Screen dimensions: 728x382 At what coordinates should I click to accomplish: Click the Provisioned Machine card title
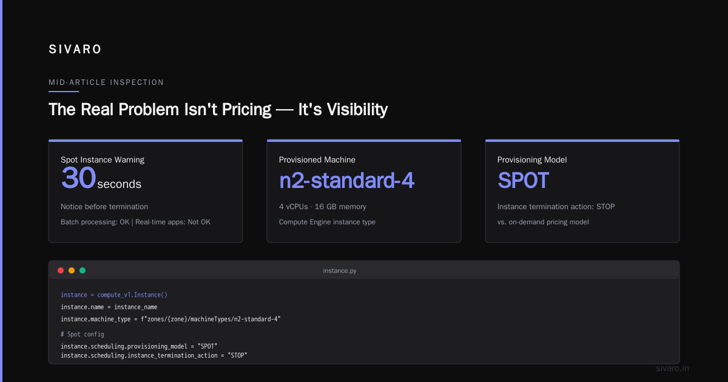pos(317,160)
